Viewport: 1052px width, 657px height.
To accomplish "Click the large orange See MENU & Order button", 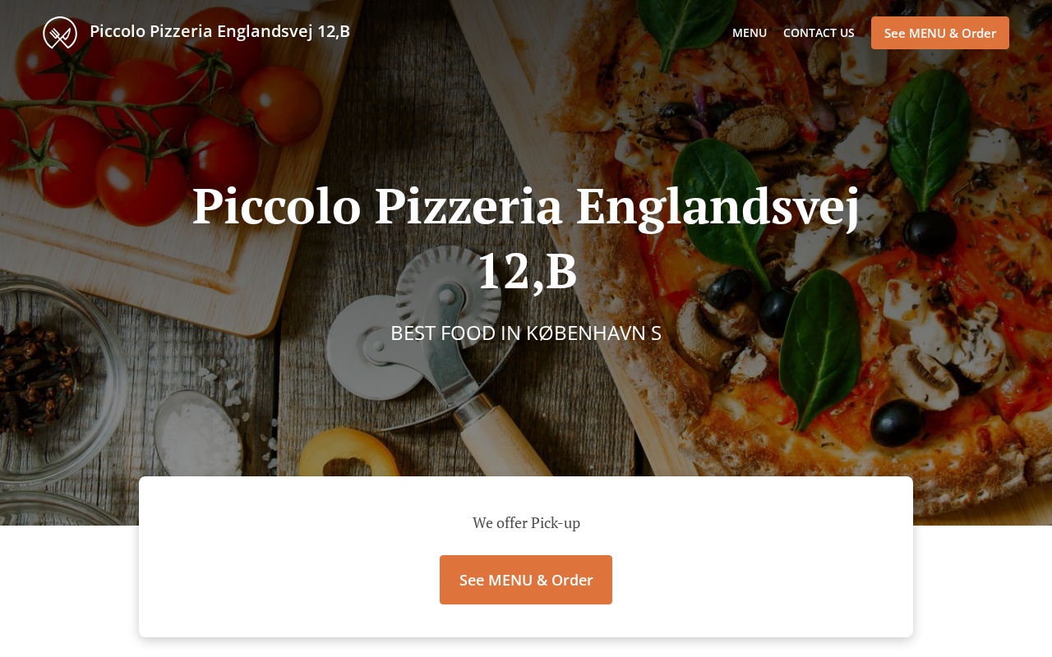I will 526,580.
